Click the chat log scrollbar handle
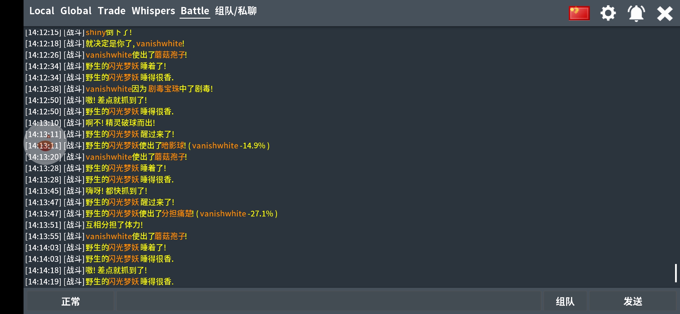The image size is (680, 314). 676,273
